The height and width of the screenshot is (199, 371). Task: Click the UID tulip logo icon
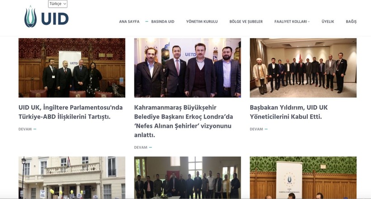(30, 17)
